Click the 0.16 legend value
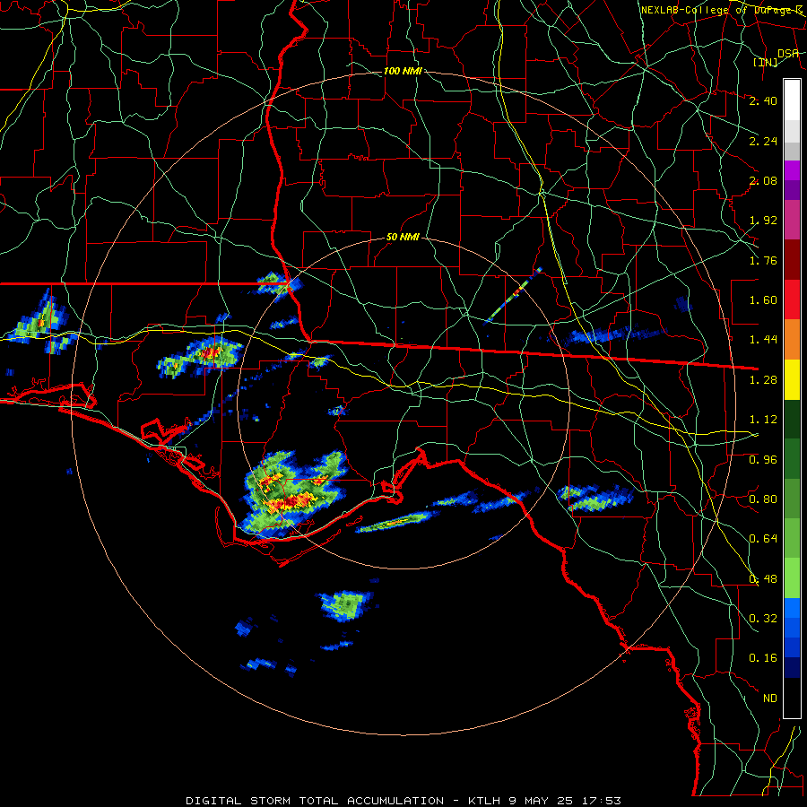The image size is (807, 807). pos(763,658)
